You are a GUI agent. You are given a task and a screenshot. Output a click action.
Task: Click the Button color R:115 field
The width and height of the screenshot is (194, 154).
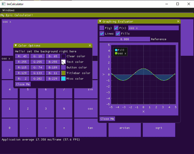click(x=22, y=67)
